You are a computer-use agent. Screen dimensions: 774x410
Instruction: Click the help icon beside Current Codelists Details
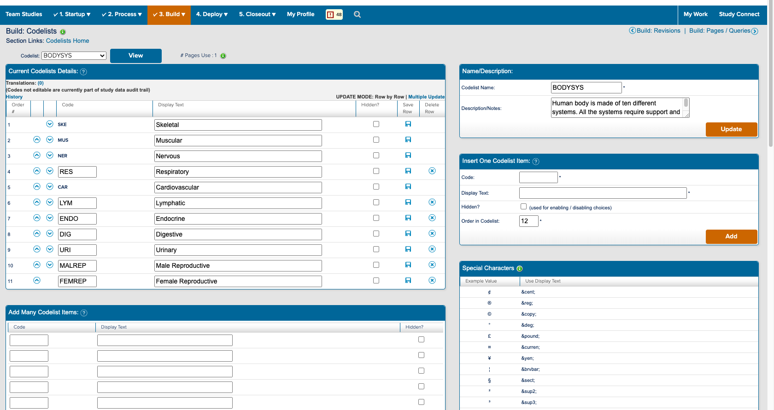click(83, 72)
